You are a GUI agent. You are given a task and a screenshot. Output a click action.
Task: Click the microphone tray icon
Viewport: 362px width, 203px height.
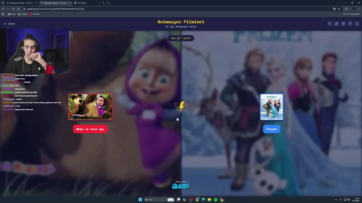coord(341,200)
